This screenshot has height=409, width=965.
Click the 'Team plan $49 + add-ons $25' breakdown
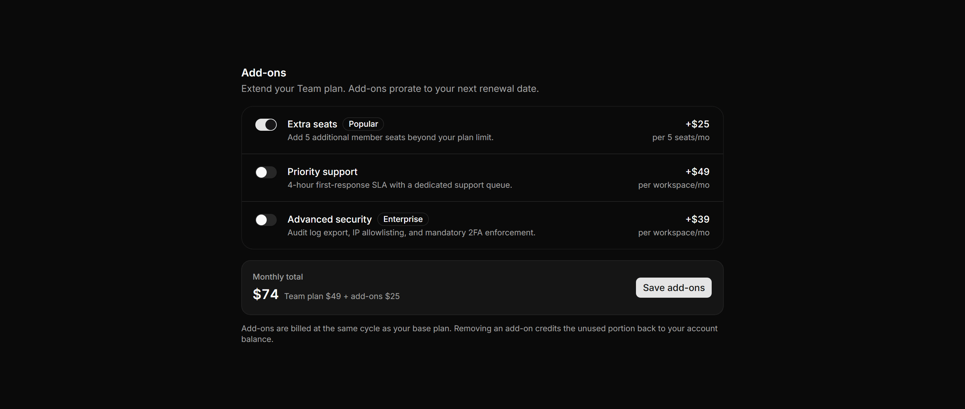342,296
